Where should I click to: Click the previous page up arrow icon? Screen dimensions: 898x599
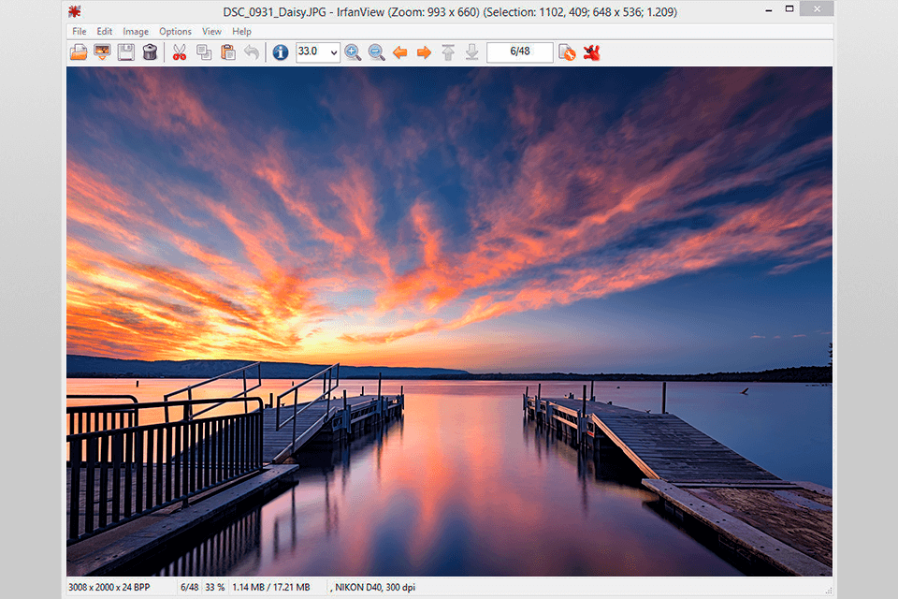click(448, 52)
